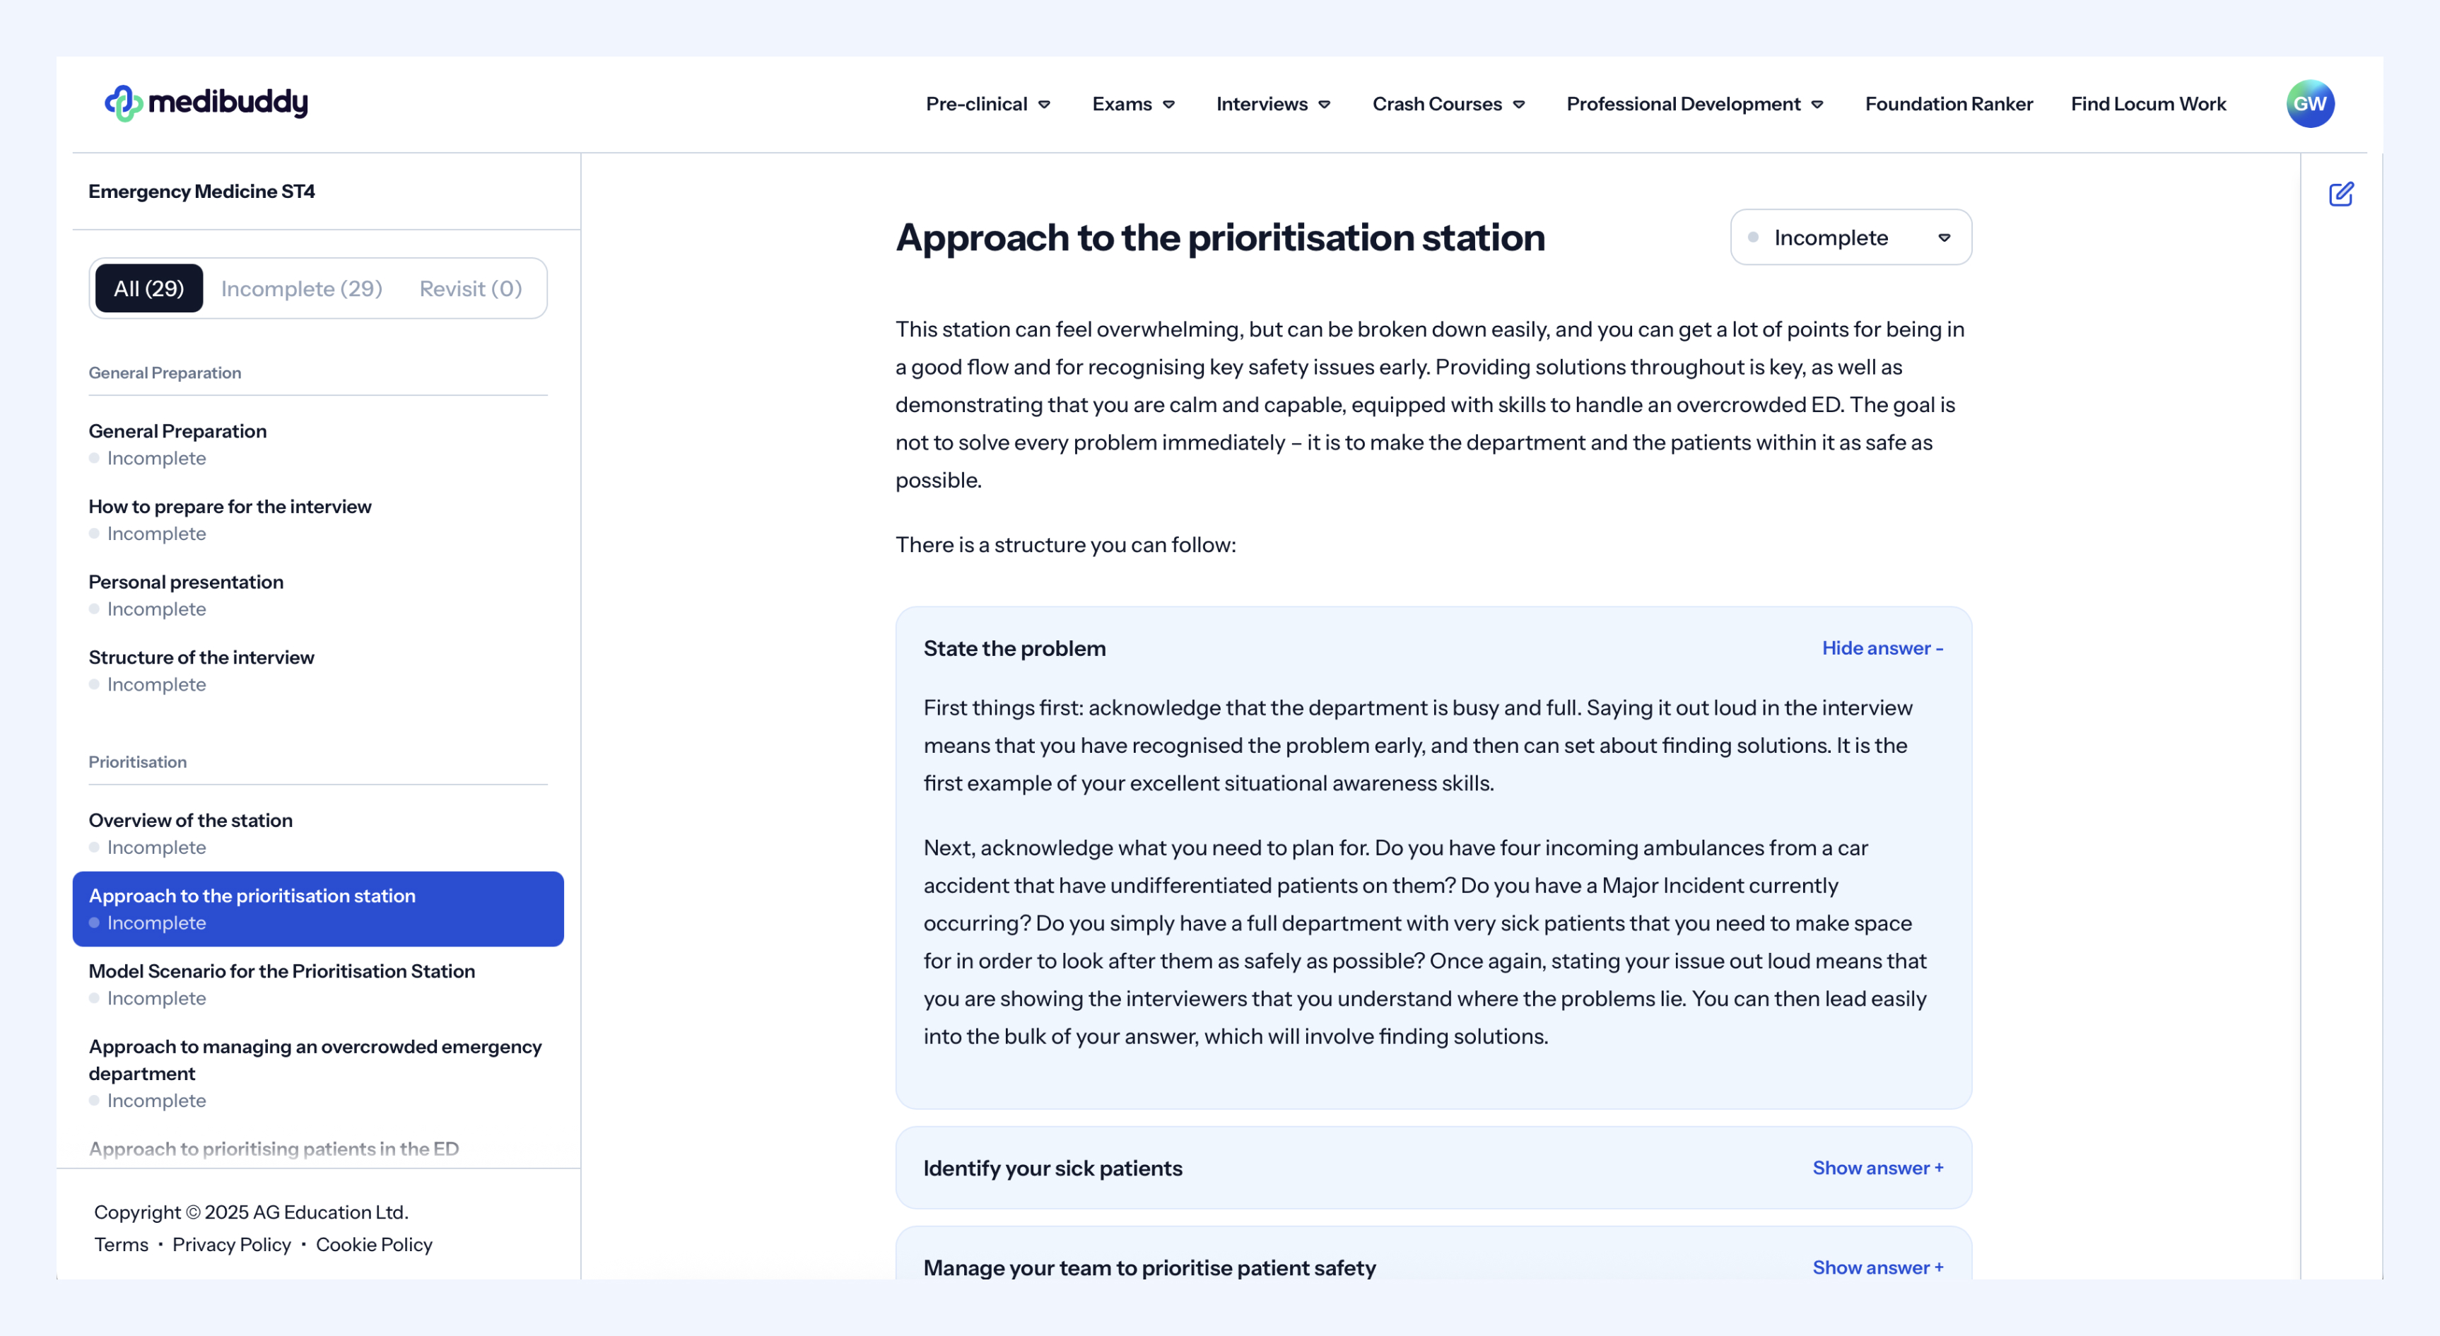Viewport: 2440px width, 1336px height.
Task: Click the Pre-clinical dropdown arrow icon
Action: coord(1044,105)
